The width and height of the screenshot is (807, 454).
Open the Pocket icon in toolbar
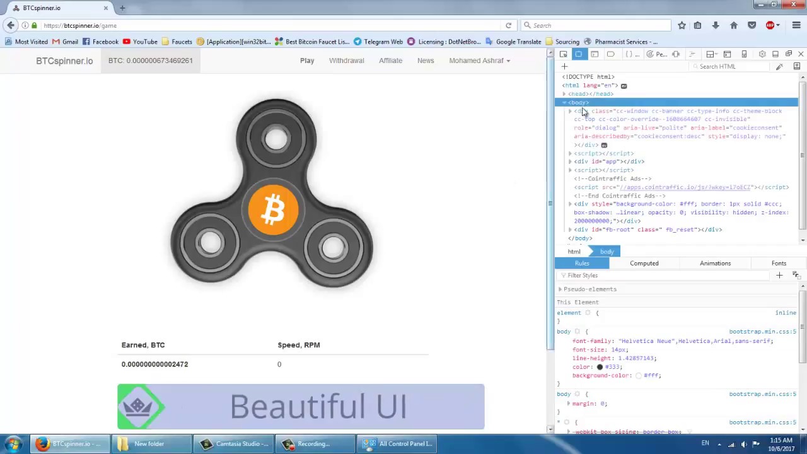(752, 25)
